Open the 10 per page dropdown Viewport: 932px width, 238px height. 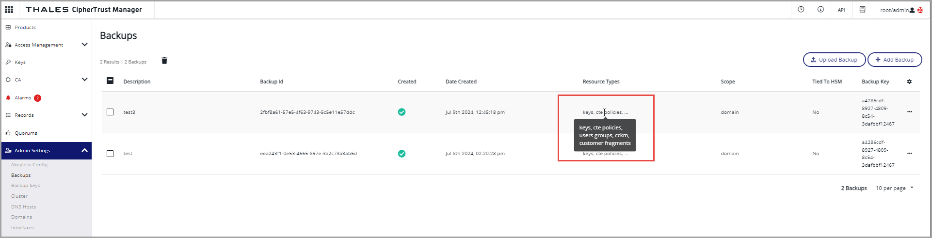tap(894, 188)
